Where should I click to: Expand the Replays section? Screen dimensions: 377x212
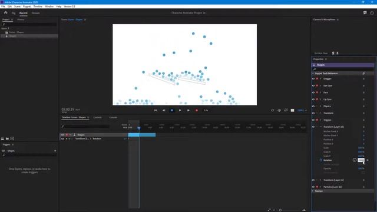(x=313, y=191)
